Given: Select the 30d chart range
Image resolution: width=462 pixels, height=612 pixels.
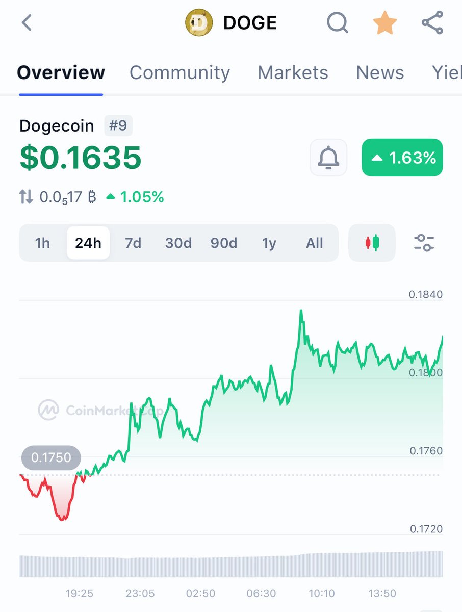Looking at the screenshot, I should [178, 243].
